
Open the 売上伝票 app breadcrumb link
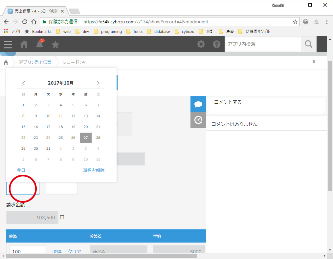click(x=43, y=62)
